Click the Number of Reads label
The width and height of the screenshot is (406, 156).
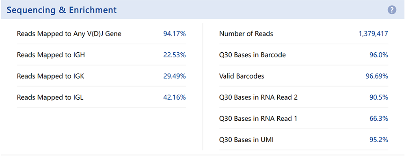click(246, 34)
